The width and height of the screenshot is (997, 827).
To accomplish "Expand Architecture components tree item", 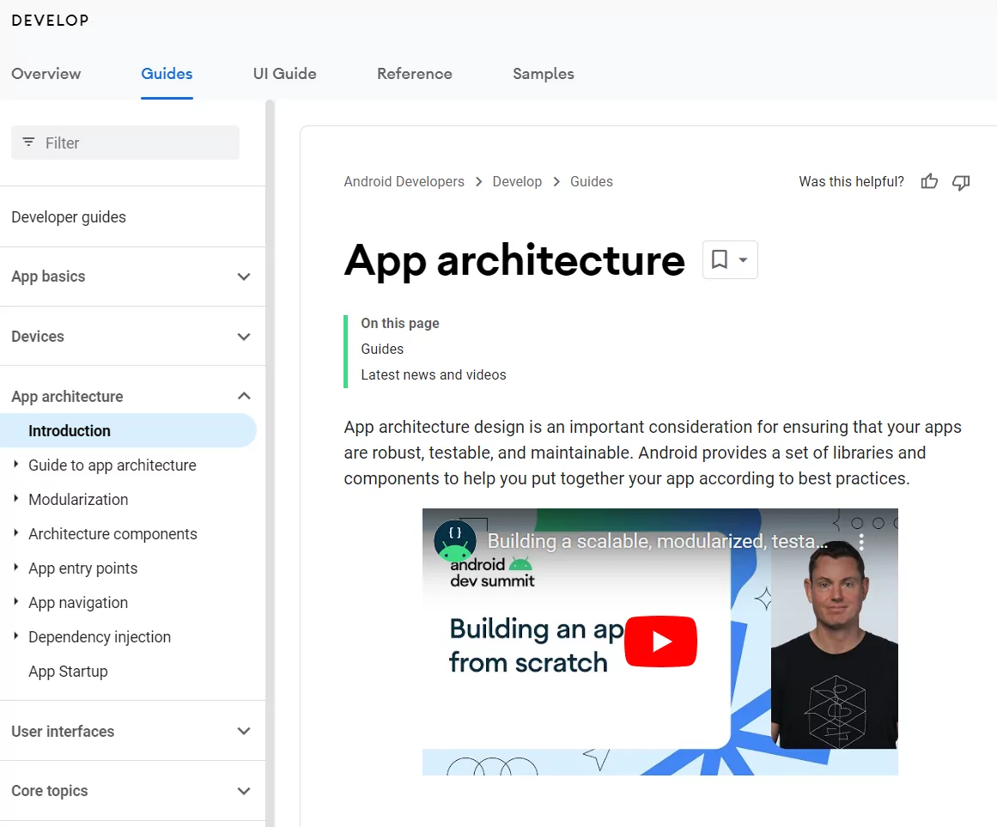I will click(x=16, y=533).
